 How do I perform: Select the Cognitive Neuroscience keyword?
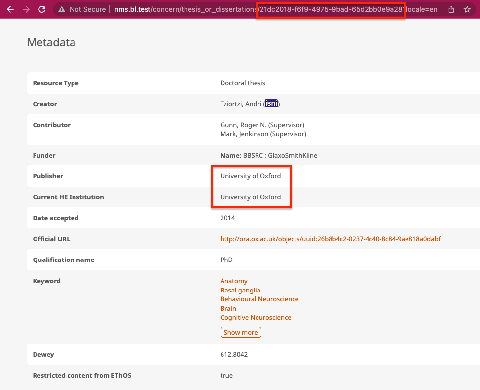(x=256, y=317)
